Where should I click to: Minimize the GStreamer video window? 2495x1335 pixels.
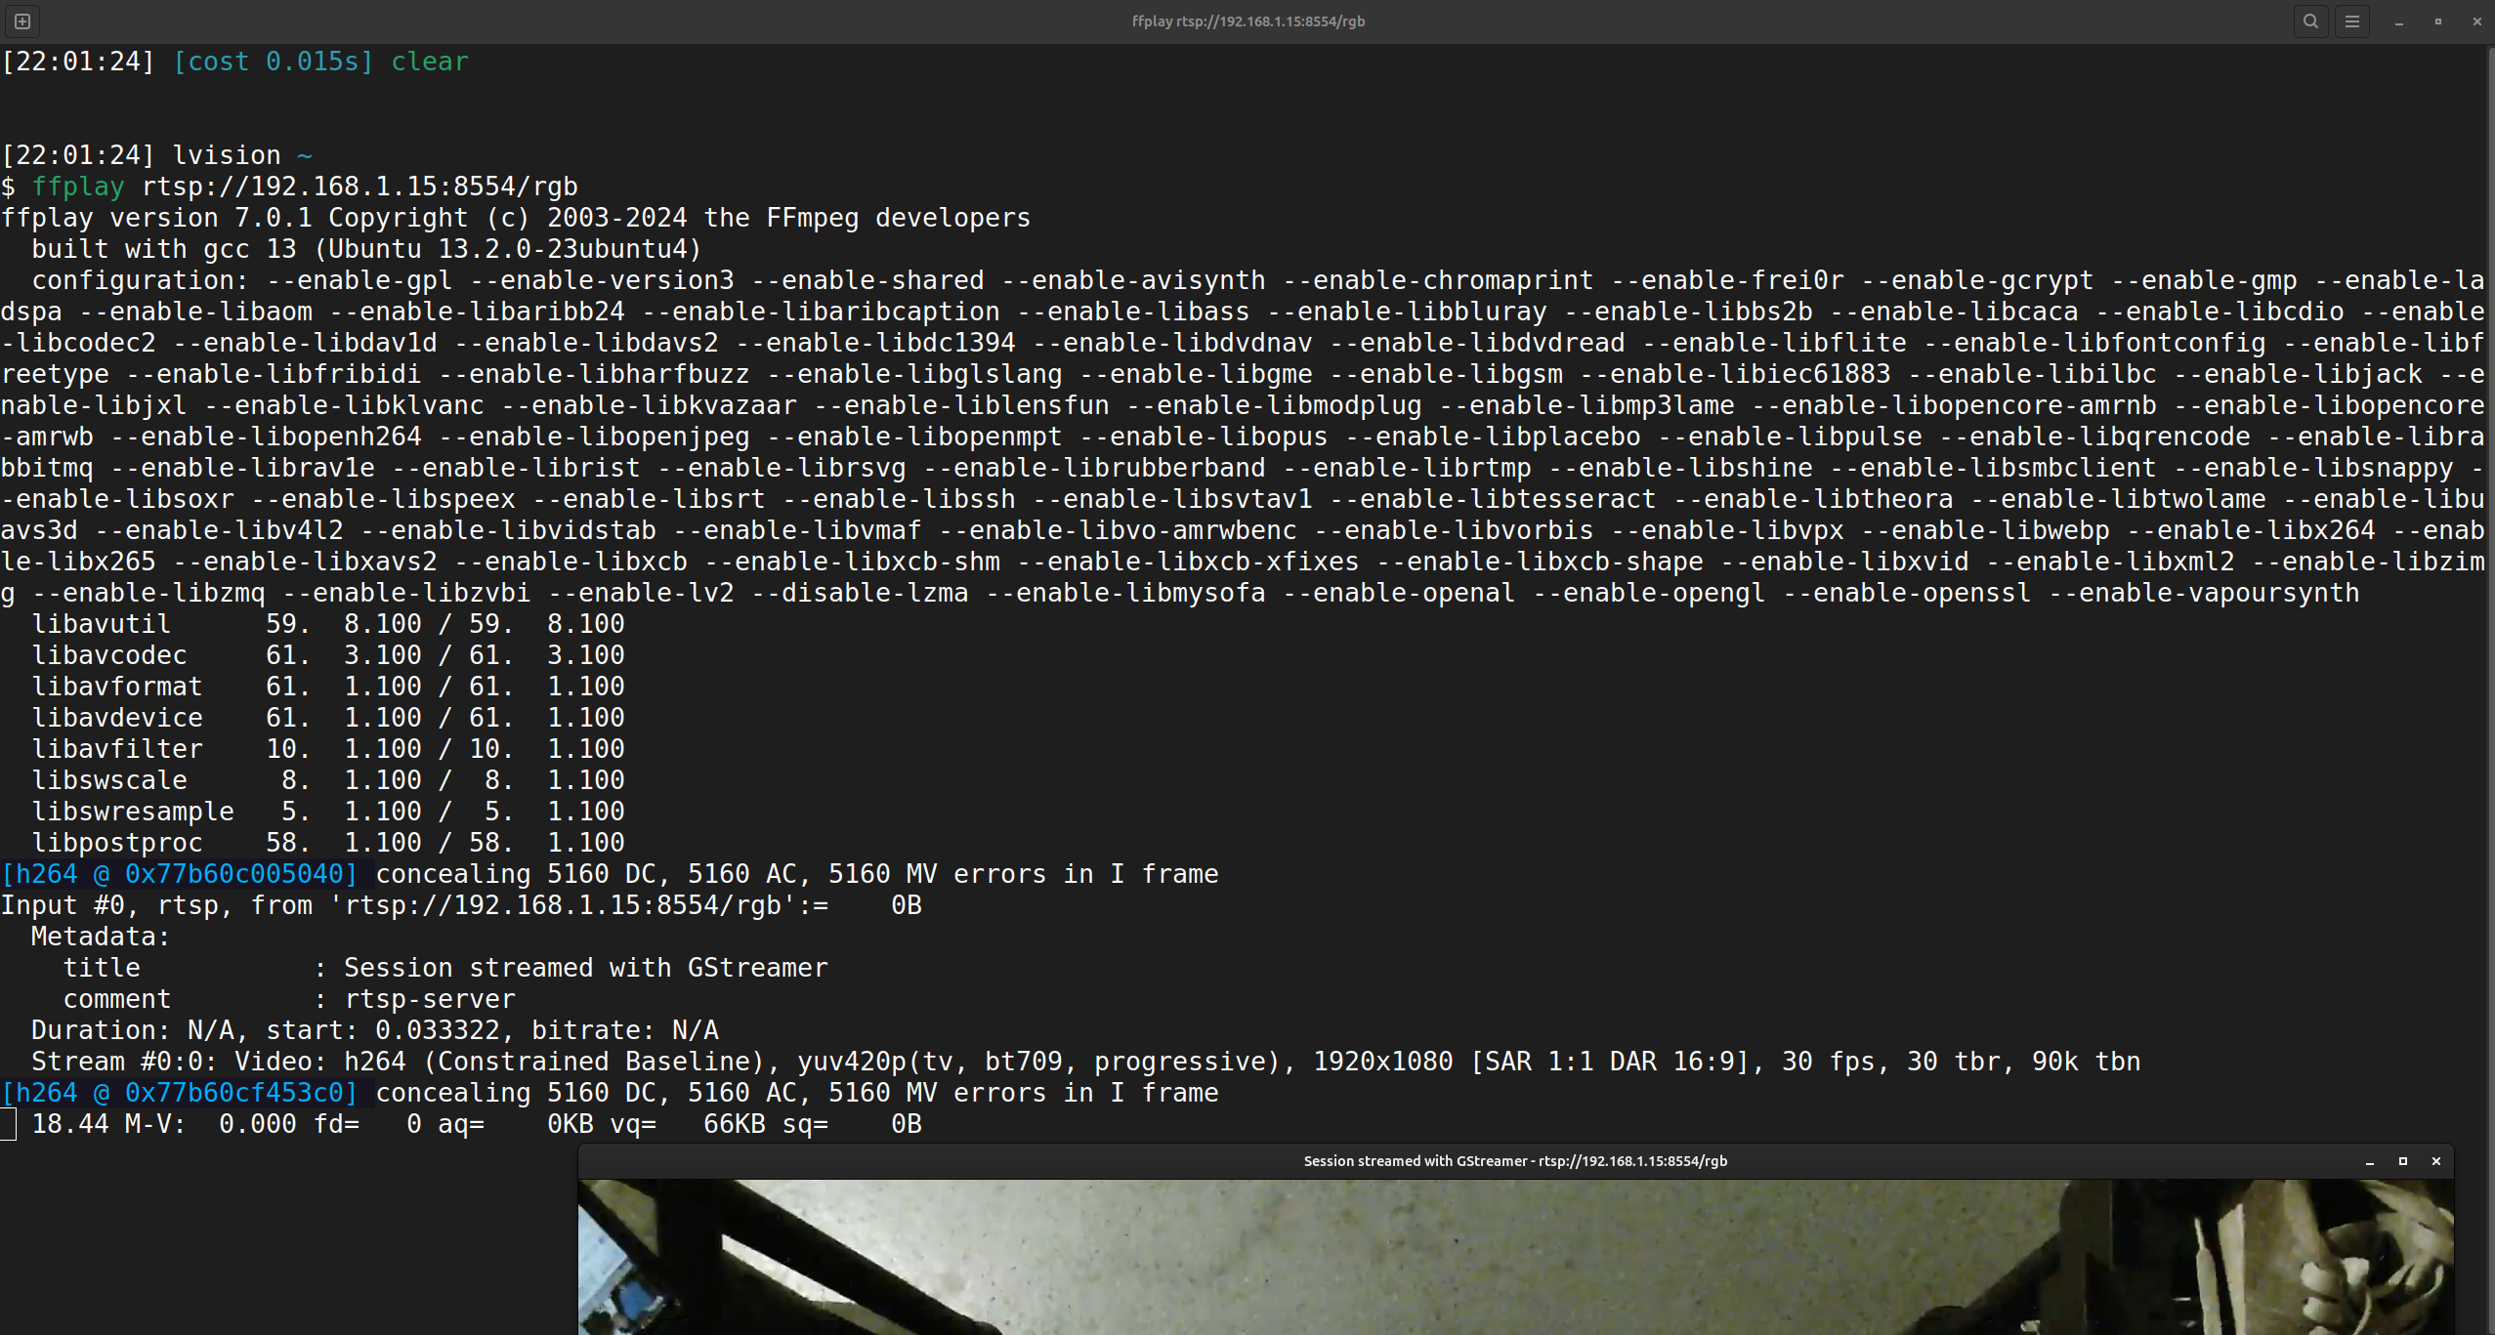2370,1161
